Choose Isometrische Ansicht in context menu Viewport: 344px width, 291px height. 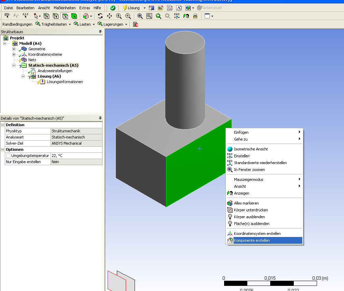point(264,149)
